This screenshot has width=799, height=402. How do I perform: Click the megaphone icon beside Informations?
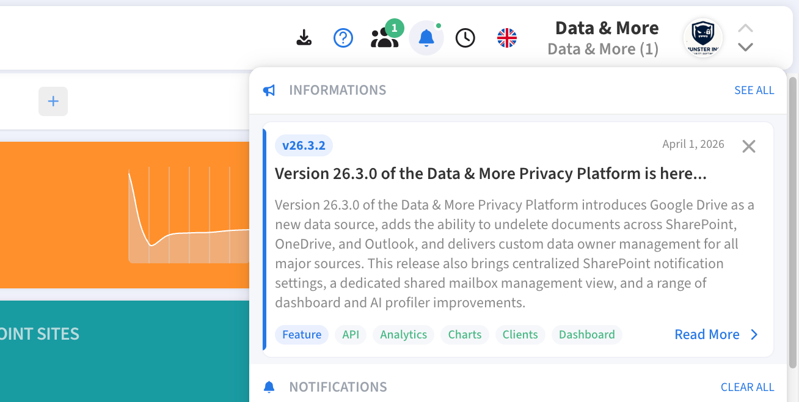[269, 90]
